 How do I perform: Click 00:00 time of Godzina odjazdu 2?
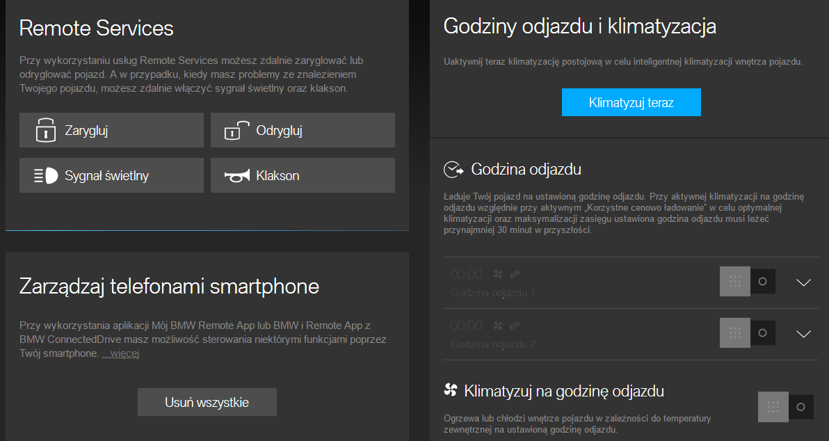[466, 326]
